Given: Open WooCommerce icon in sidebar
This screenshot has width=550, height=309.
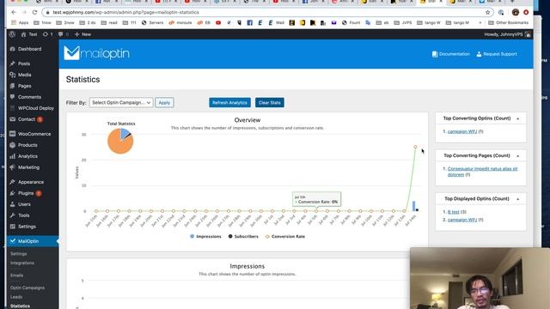Looking at the screenshot, I should point(13,134).
